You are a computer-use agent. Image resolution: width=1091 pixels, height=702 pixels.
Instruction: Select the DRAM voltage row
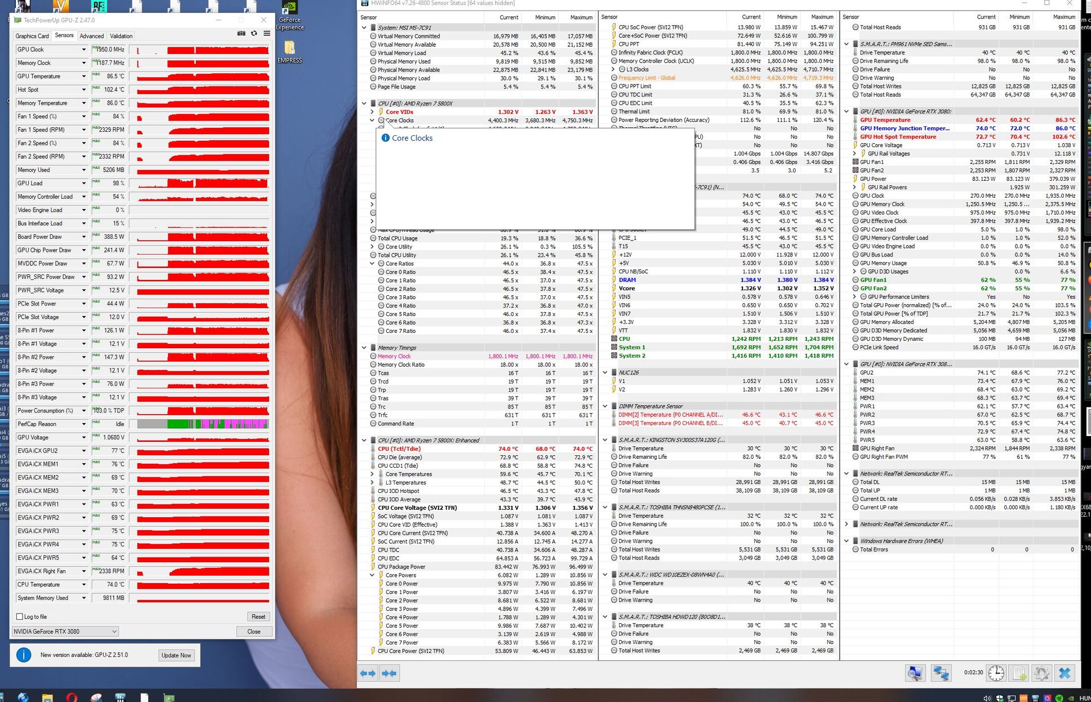coord(719,280)
